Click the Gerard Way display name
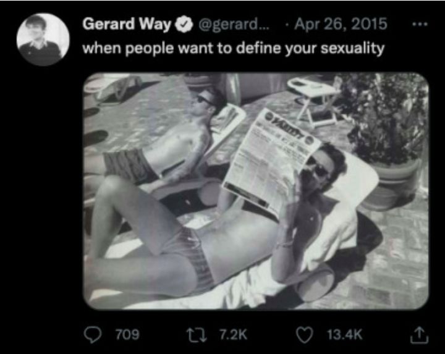This screenshot has height=354, width=445. click(127, 24)
